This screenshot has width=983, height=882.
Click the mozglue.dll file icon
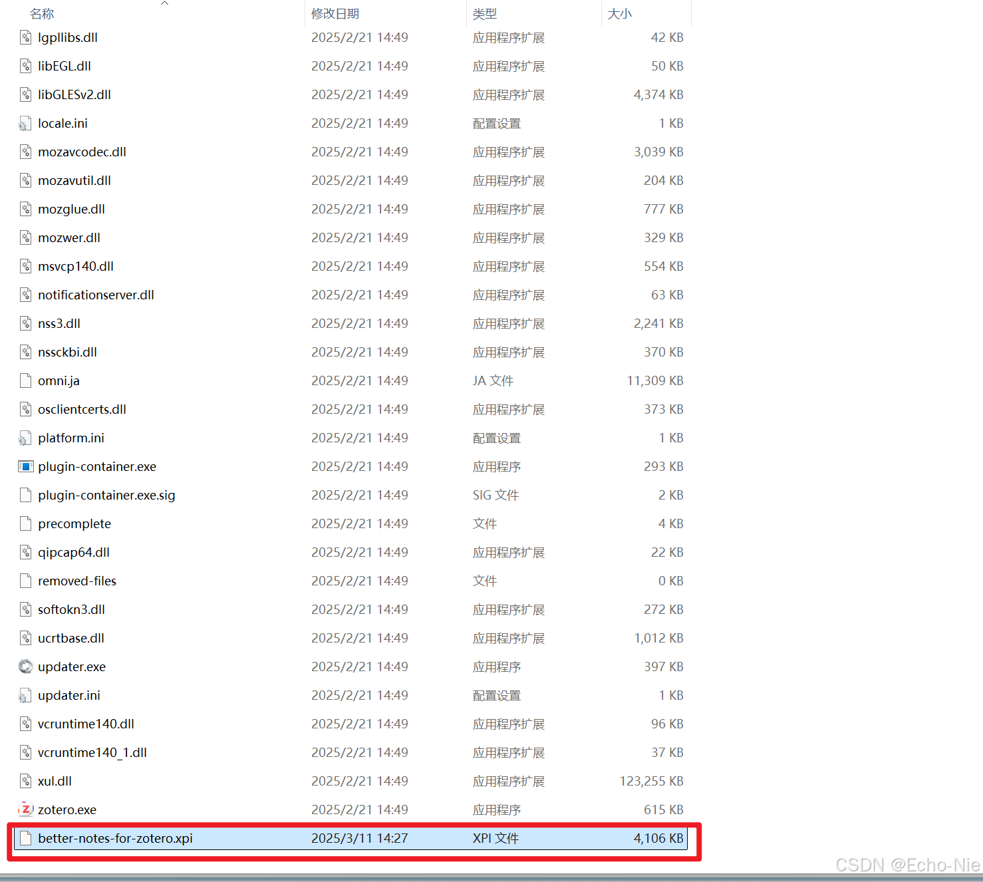(25, 209)
